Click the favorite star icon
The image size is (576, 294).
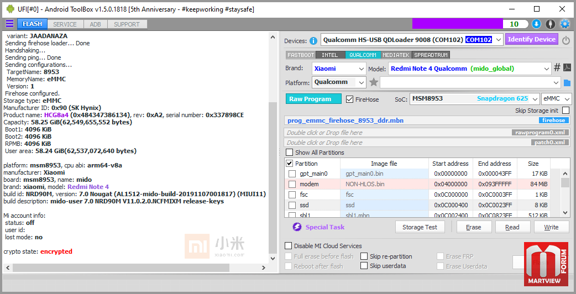coord(374,82)
